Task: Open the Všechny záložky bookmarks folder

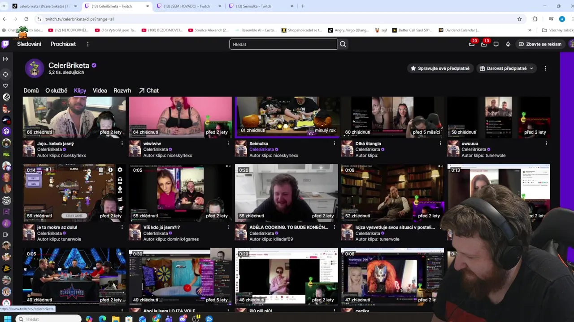Action: (x=557, y=30)
